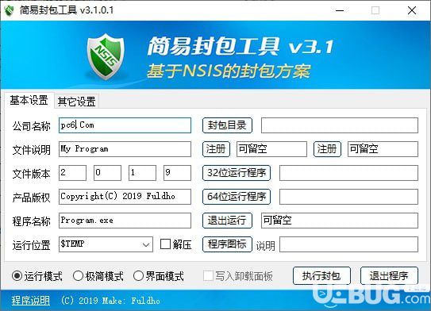Viewport: 431px width, 311px height.
Task: Click first 文件版本 field showing 2
Action: (x=72, y=173)
